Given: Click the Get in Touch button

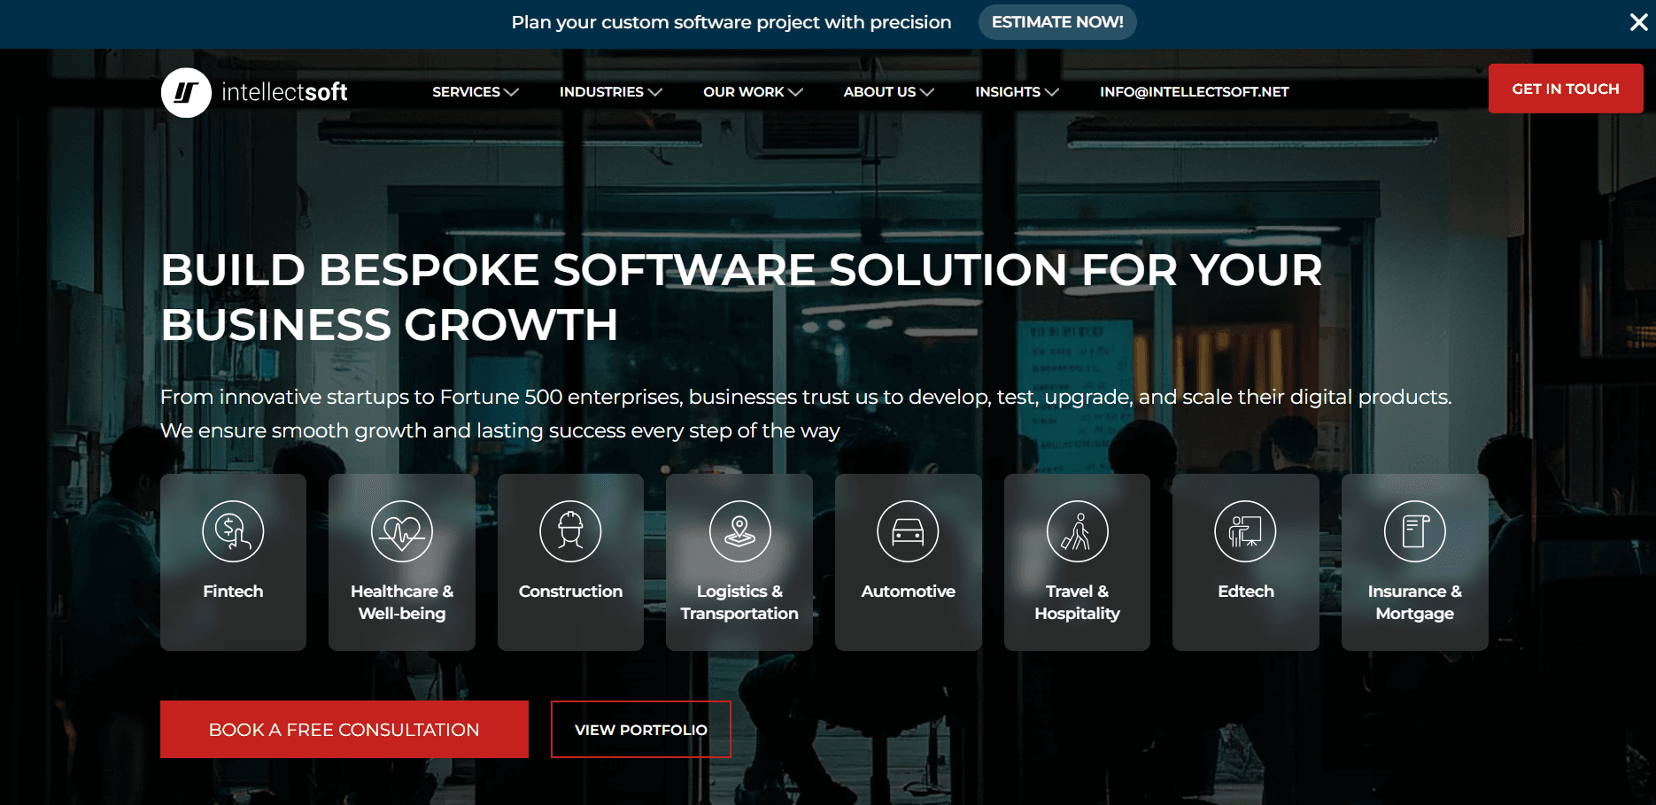Looking at the screenshot, I should [1566, 89].
